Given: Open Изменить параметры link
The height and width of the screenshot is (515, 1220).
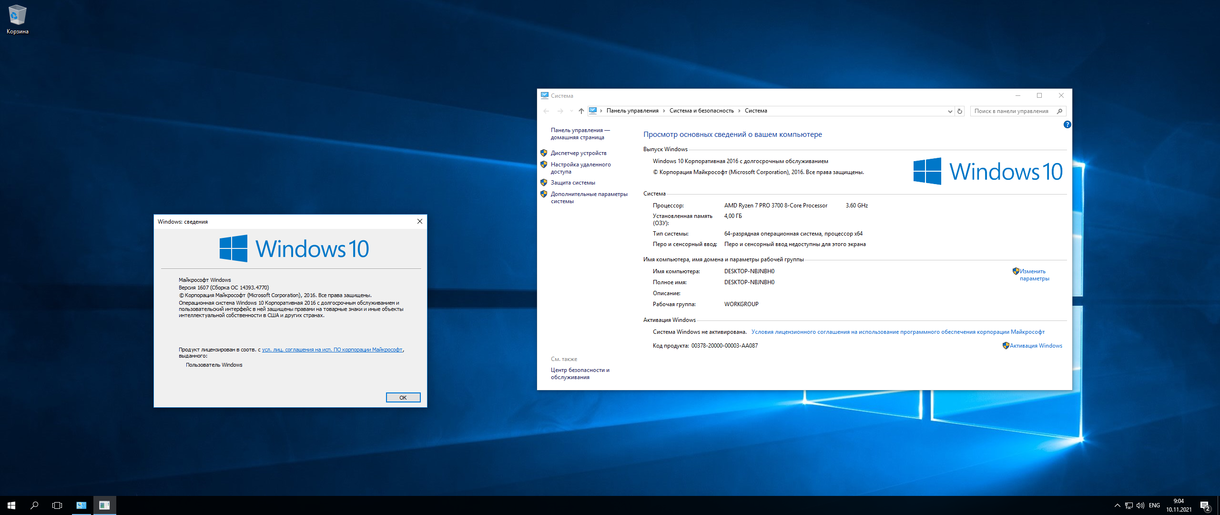Looking at the screenshot, I should coord(1034,275).
